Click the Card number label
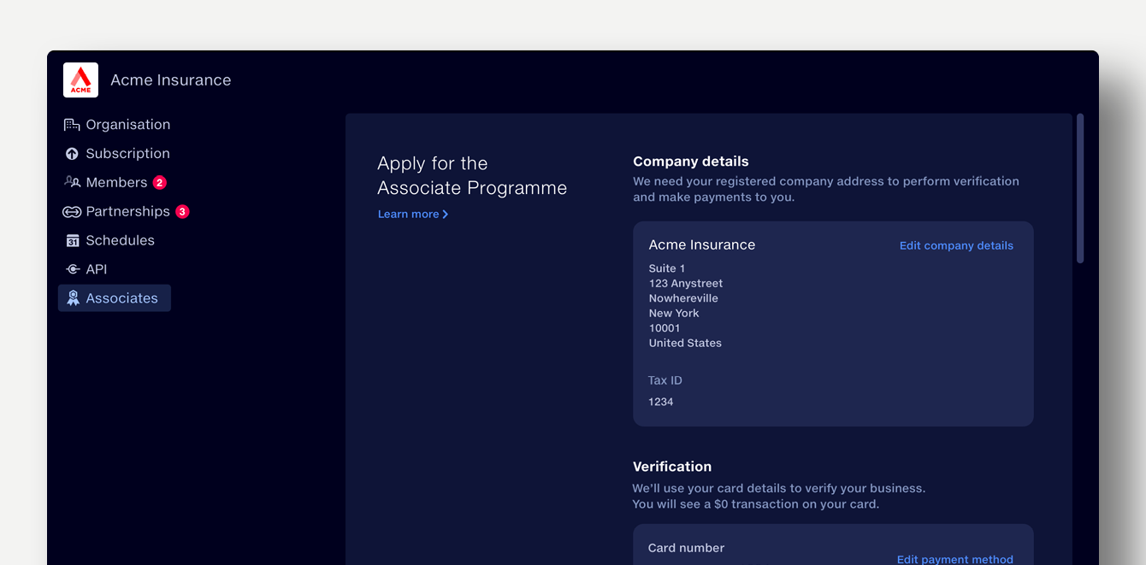This screenshot has height=565, width=1146. click(x=686, y=548)
